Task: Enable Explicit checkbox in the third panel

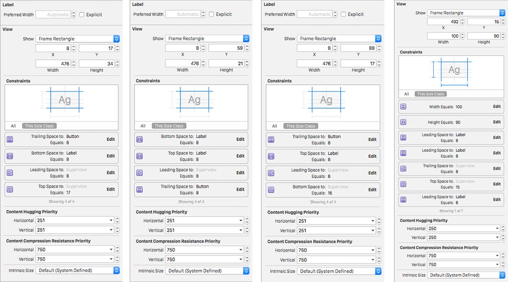Action: point(344,14)
